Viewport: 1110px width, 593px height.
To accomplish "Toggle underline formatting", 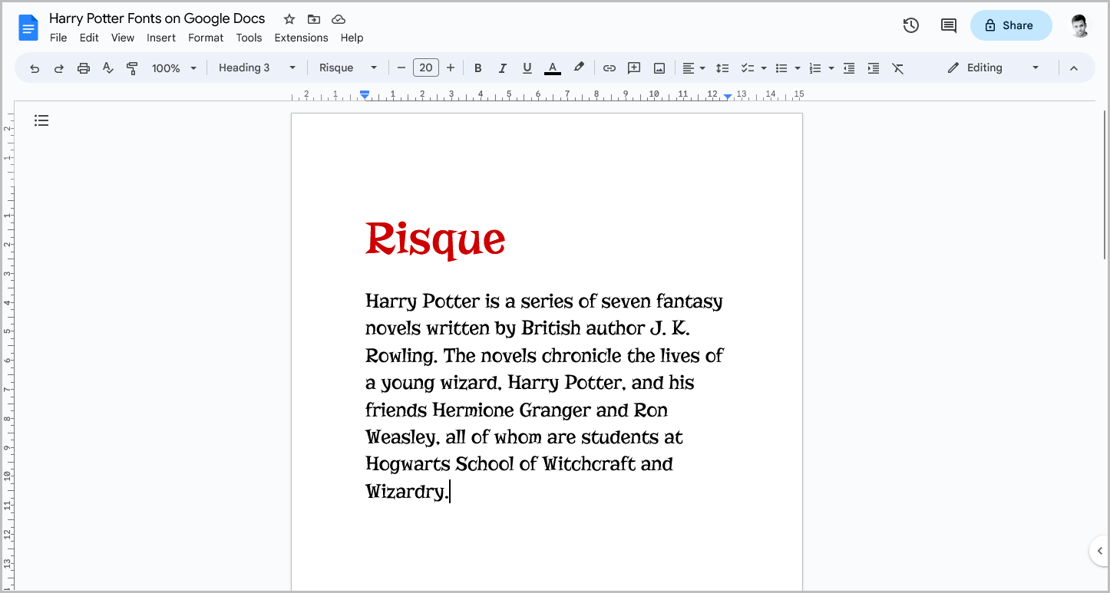I will point(527,68).
